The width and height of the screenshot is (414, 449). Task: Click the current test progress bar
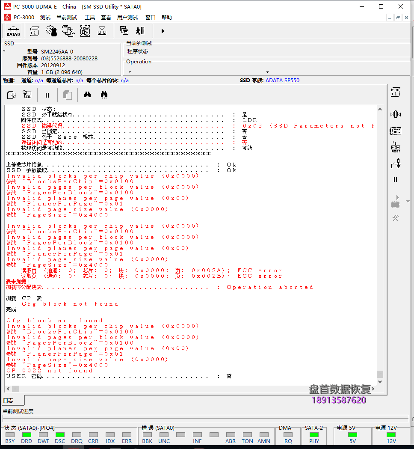tap(205, 418)
